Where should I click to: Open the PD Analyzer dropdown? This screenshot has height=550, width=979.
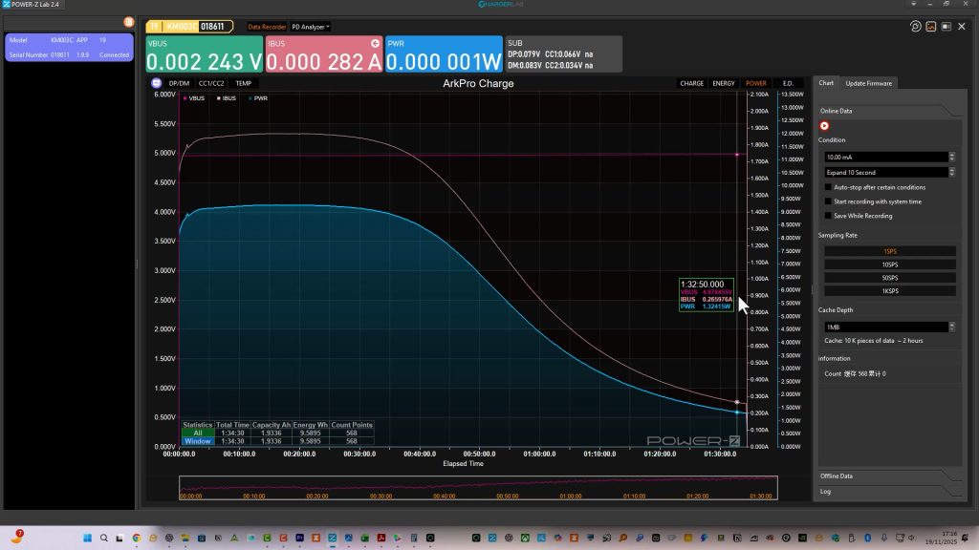pyautogui.click(x=310, y=27)
